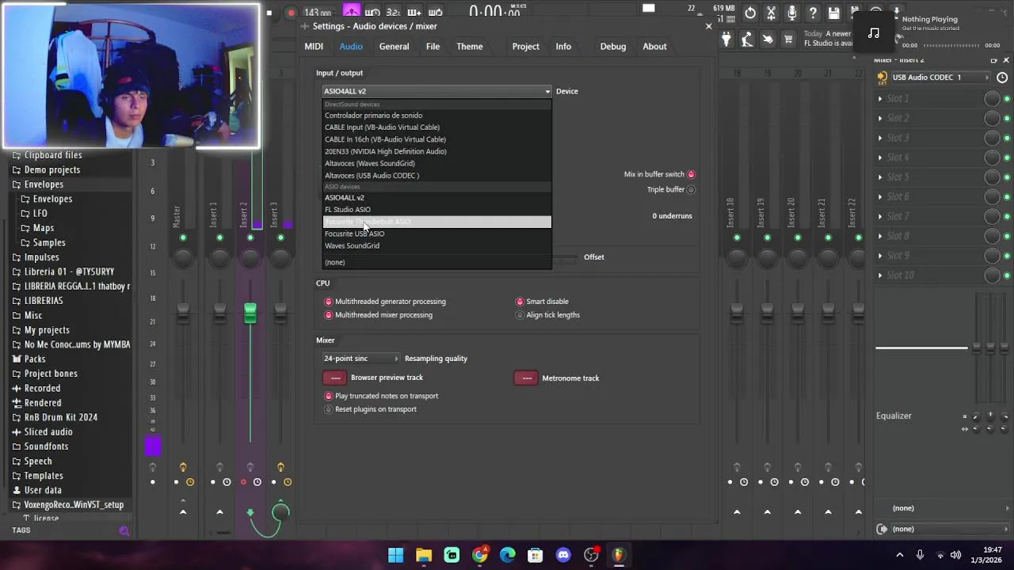Click the detach icon on Mixer panel title
1014x570 pixels.
[x=993, y=60]
